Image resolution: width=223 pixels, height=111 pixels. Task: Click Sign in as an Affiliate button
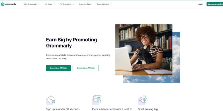click(86, 68)
